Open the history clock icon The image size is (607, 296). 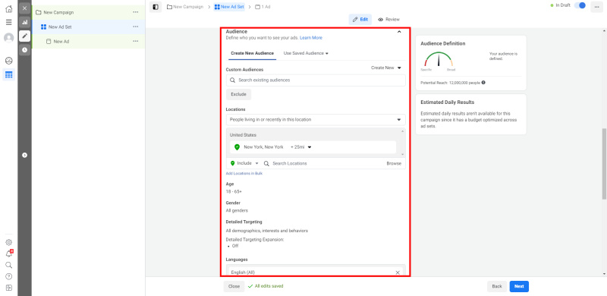[x=25, y=49]
